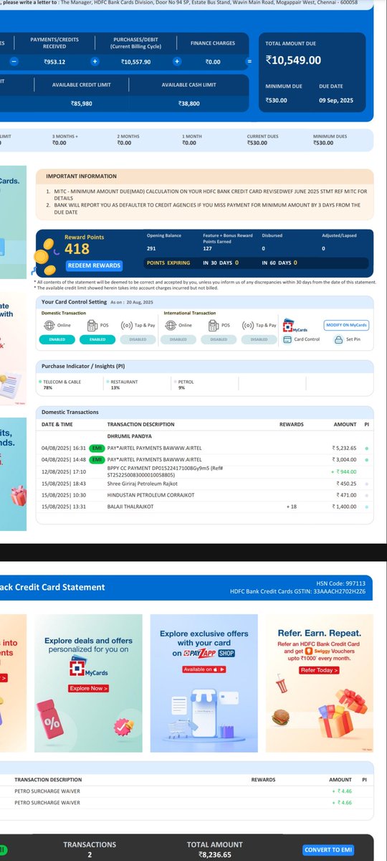Click the cardholder name DHRUMIL PANDYA
Screen dimensions: 387x861
[130, 435]
